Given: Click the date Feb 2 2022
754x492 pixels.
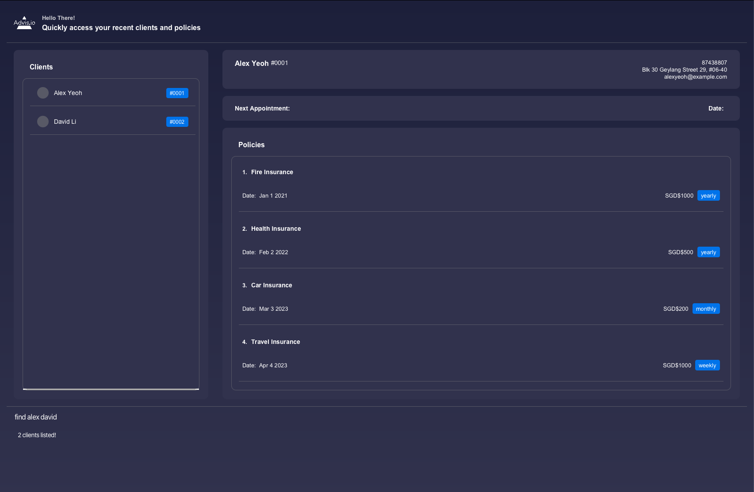Looking at the screenshot, I should [x=274, y=252].
